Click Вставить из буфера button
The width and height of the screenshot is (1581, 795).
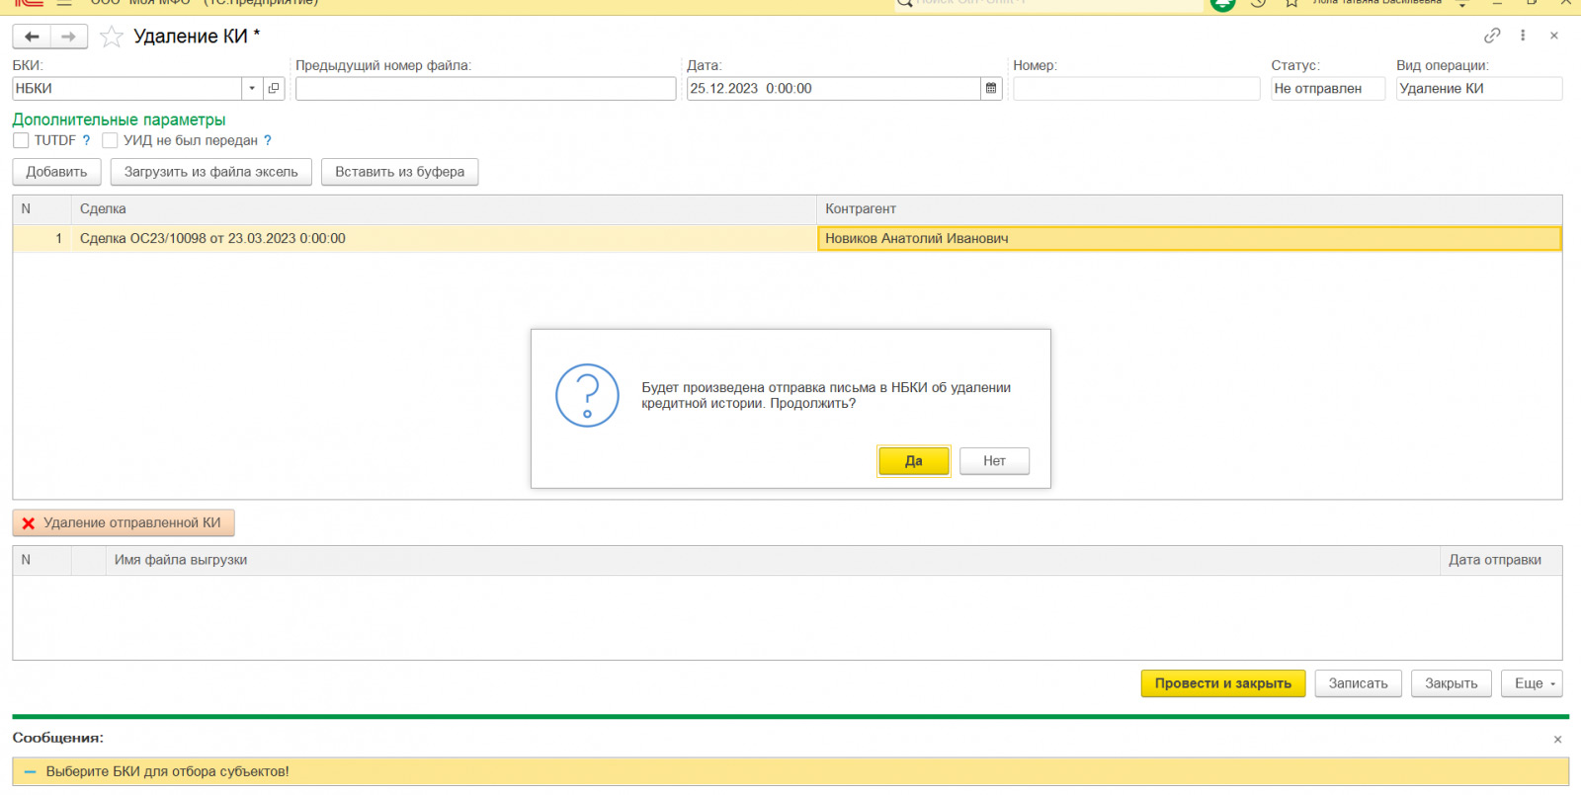pyautogui.click(x=399, y=172)
